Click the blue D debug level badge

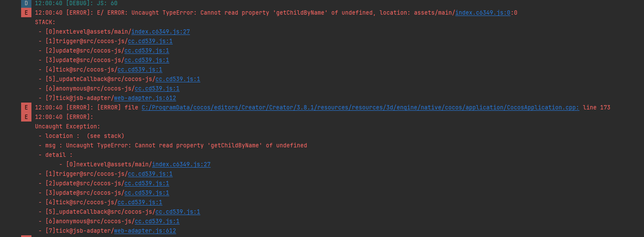click(26, 3)
